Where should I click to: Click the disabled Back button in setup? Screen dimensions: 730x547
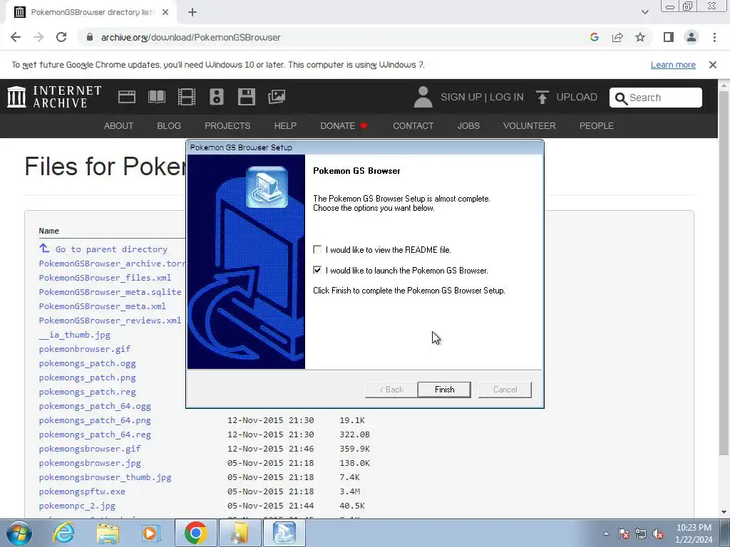[x=391, y=390]
